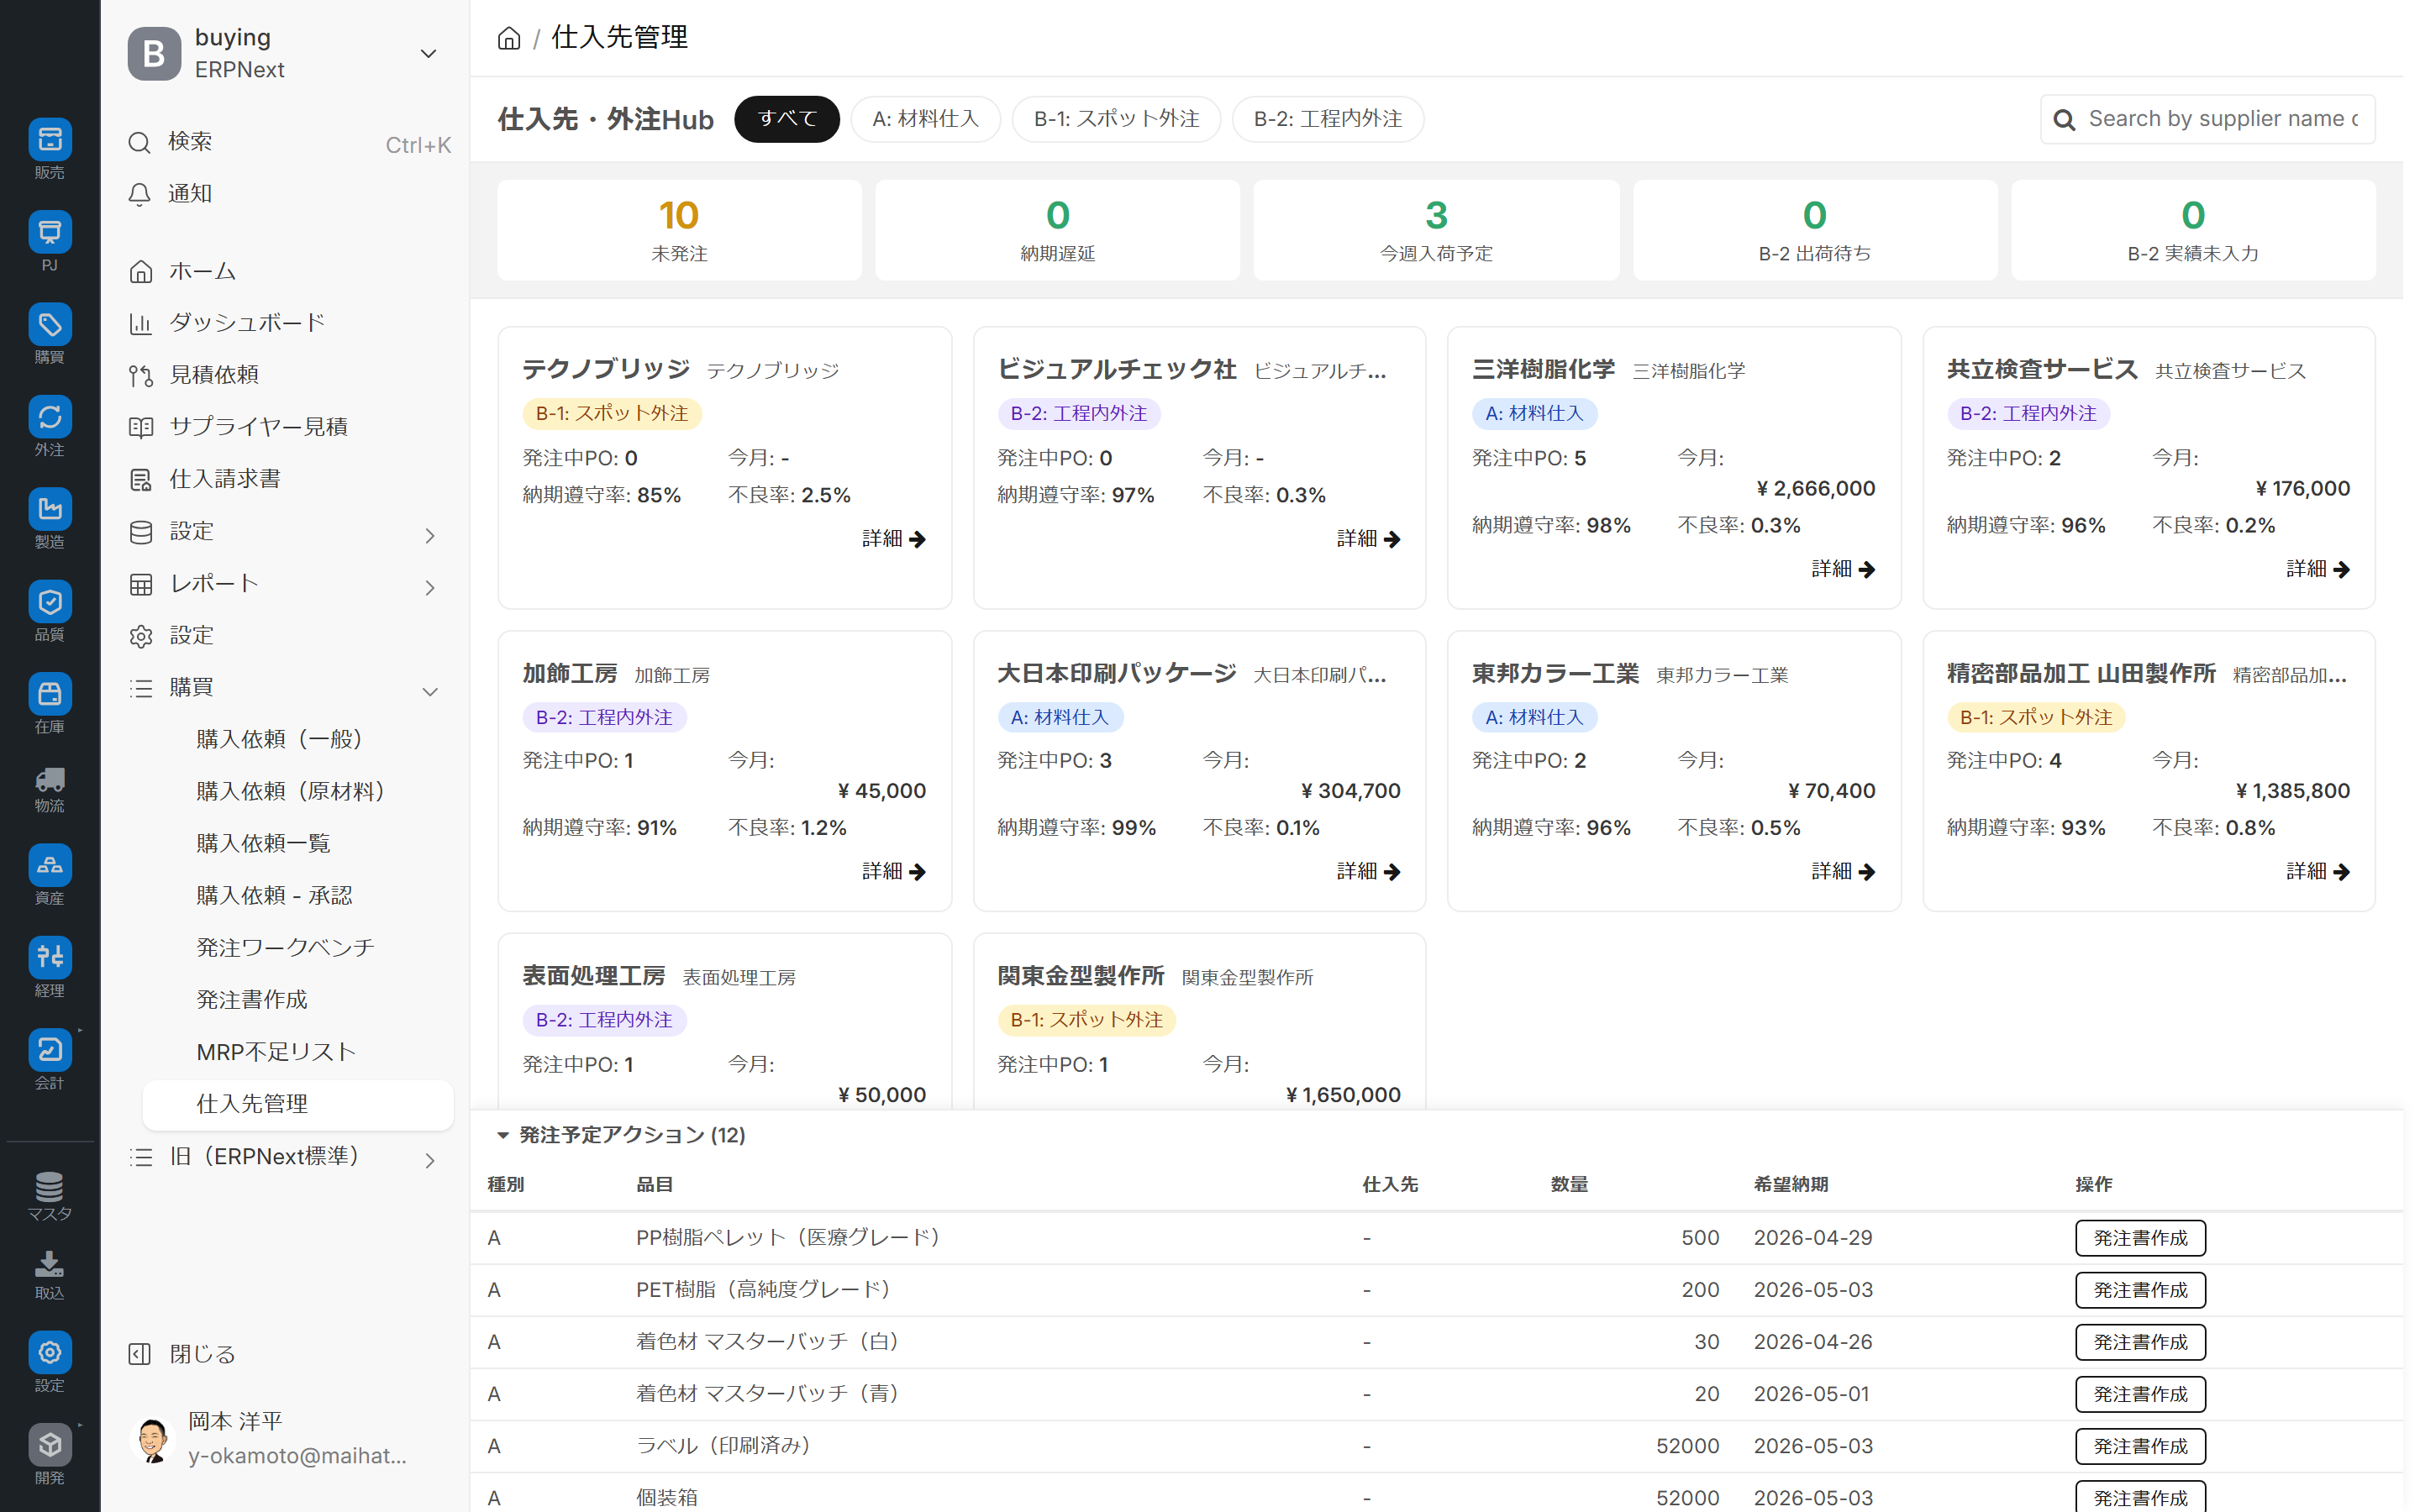Open the buying ERPNext workspace dropdown
Viewport: 2420px width, 1512px height.
[x=427, y=54]
